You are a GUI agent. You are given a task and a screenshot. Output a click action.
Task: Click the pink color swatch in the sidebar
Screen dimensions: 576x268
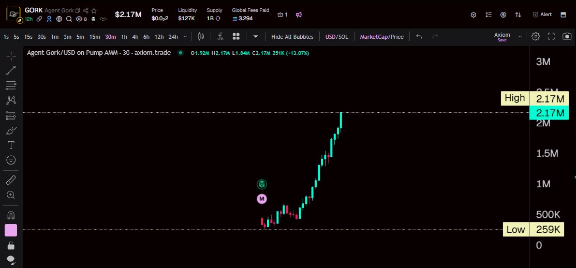pos(11,230)
